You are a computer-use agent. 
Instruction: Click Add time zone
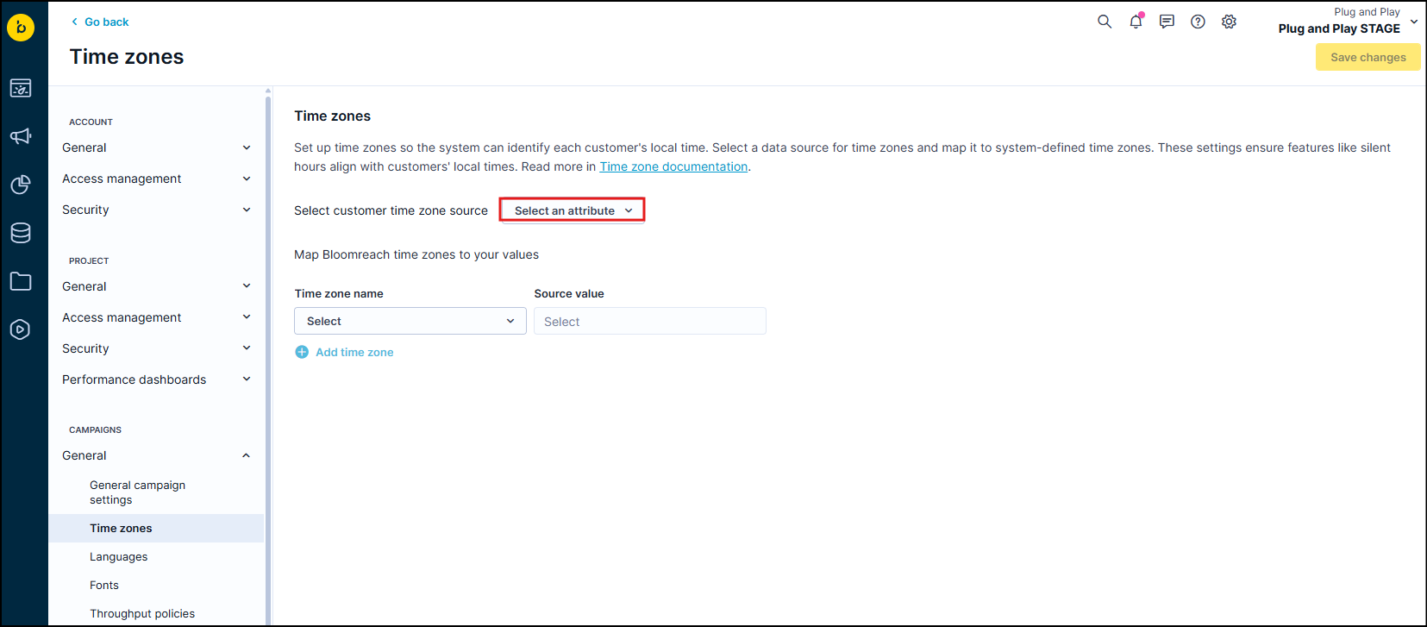(x=354, y=352)
